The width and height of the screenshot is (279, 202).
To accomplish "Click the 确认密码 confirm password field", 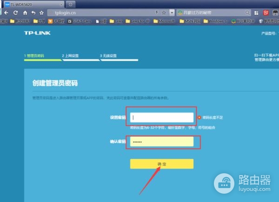I will (162, 141).
